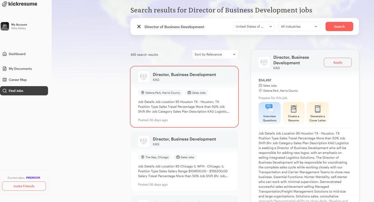Click the job detail panel title

pos(291,60)
